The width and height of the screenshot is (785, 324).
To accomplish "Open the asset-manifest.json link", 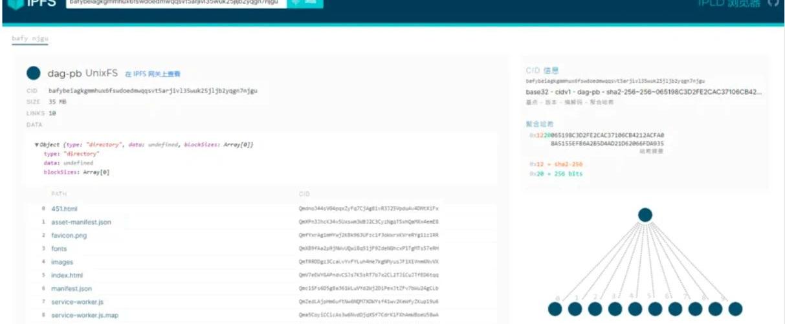I will 81,222.
